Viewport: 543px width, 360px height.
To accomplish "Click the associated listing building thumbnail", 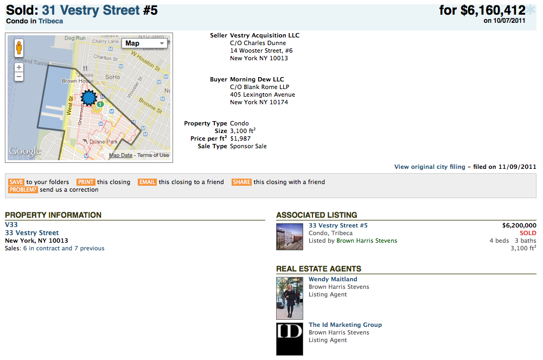I will point(290,236).
